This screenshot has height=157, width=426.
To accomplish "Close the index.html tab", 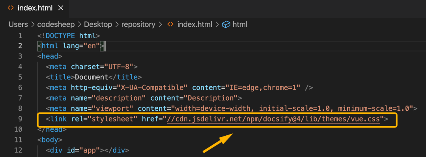I will (61, 8).
